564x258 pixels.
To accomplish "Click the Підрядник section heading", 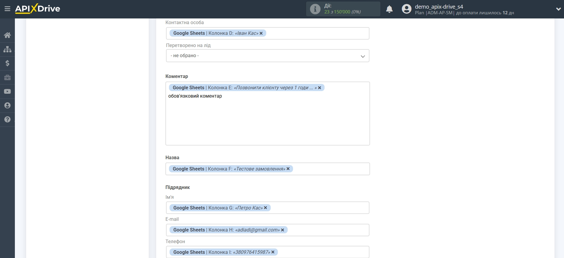I will pos(178,187).
